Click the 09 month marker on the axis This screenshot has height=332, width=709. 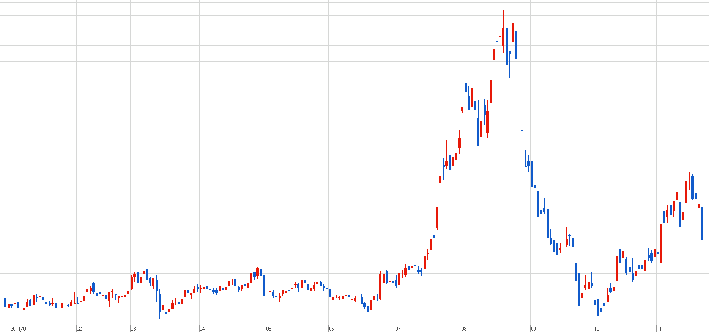pyautogui.click(x=533, y=329)
